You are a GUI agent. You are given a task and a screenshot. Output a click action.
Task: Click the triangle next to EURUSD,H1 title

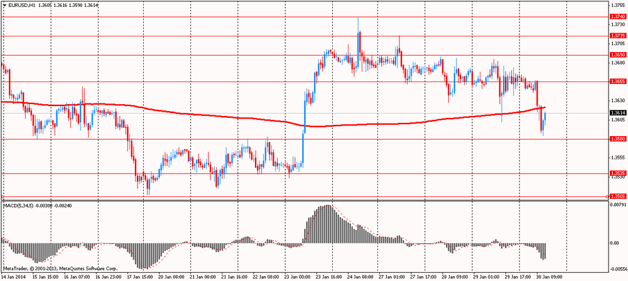pos(4,5)
